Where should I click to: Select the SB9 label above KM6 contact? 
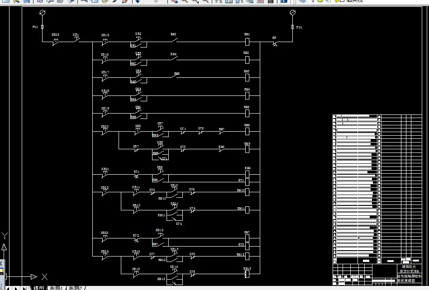(160, 167)
